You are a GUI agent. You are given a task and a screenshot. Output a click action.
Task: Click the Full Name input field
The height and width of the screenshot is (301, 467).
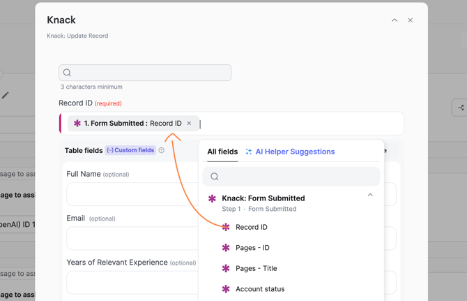coord(131,194)
